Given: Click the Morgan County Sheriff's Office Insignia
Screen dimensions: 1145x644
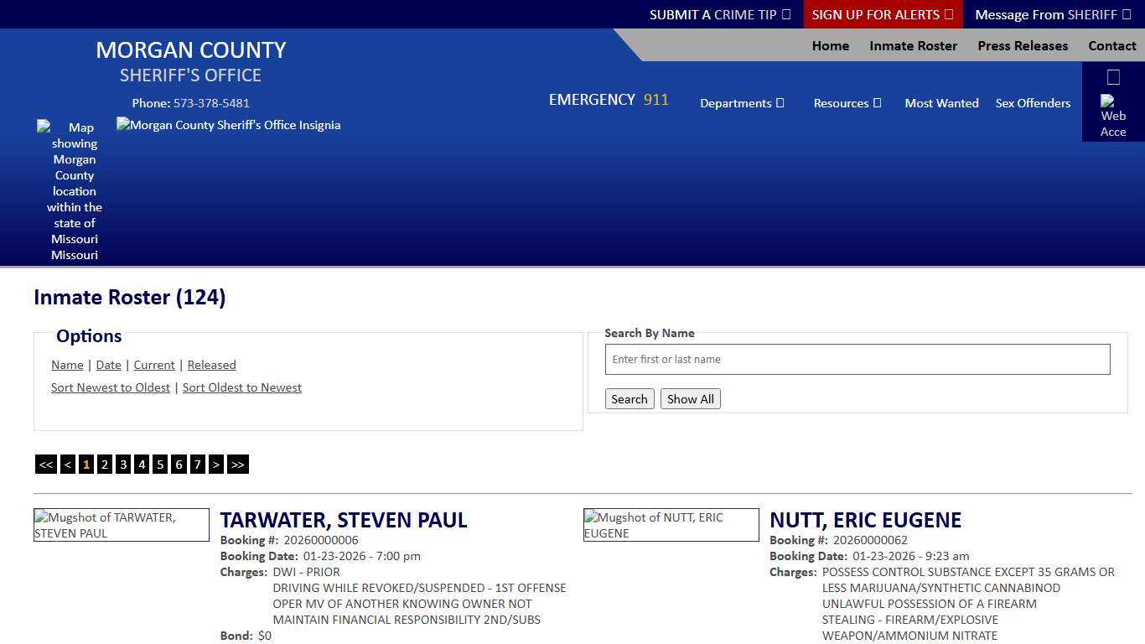Looking at the screenshot, I should (228, 125).
